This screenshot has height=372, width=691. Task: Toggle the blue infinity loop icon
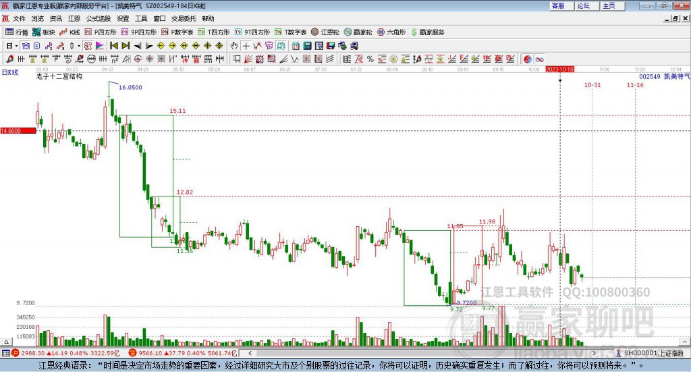click(539, 59)
